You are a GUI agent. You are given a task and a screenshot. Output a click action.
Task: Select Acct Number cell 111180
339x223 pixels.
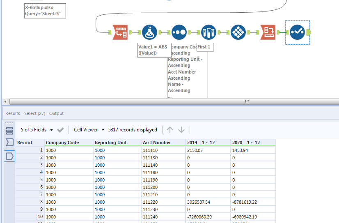(x=163, y=172)
